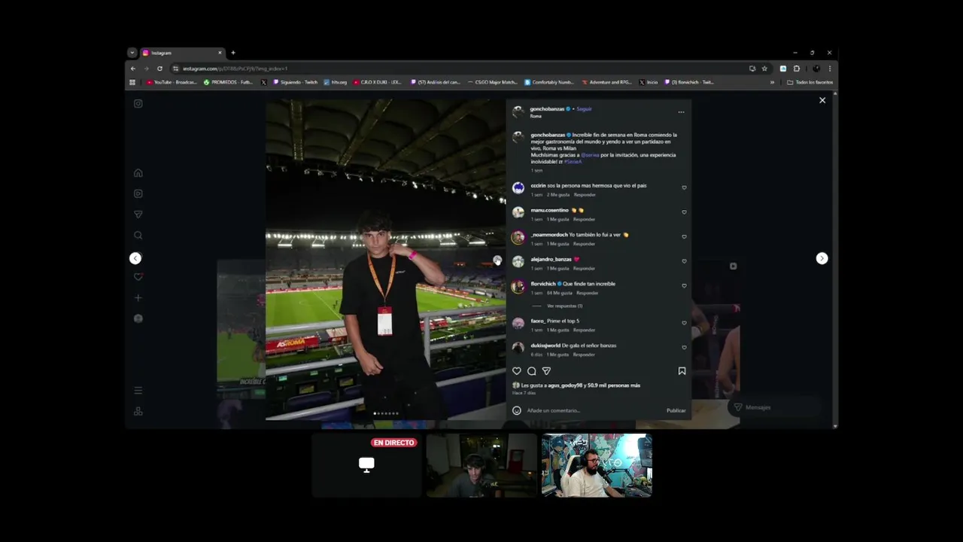Open the Chrome profile avatar icon
963x542 pixels.
pos(816,69)
